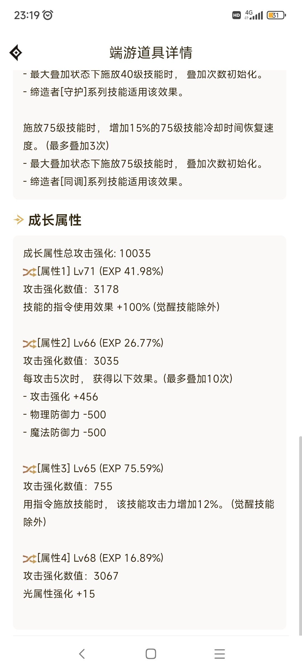Tap the diamond-shaped back icon

(16, 53)
